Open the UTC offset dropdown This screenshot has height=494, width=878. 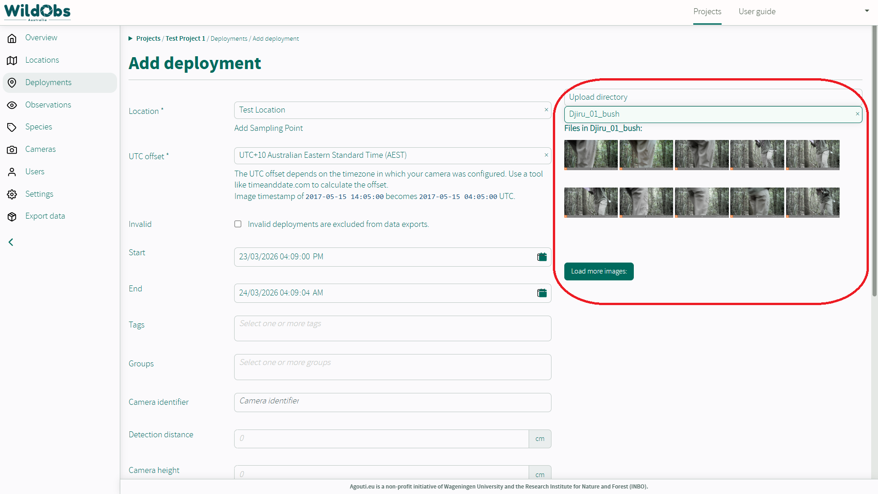click(x=389, y=156)
